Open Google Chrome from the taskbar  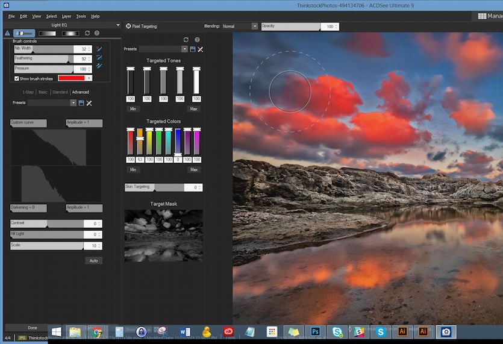pos(97,332)
